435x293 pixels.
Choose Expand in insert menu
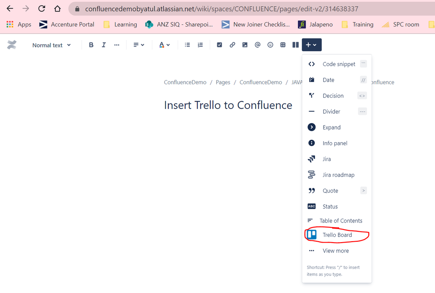coord(337,127)
